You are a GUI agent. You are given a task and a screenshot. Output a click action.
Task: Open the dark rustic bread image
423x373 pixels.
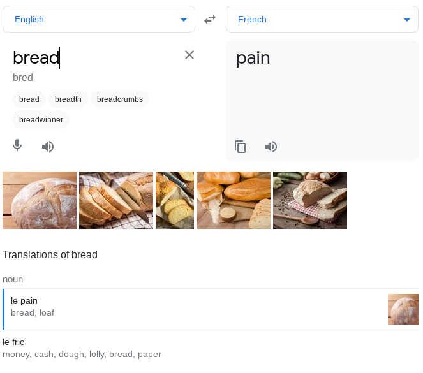[x=310, y=200]
